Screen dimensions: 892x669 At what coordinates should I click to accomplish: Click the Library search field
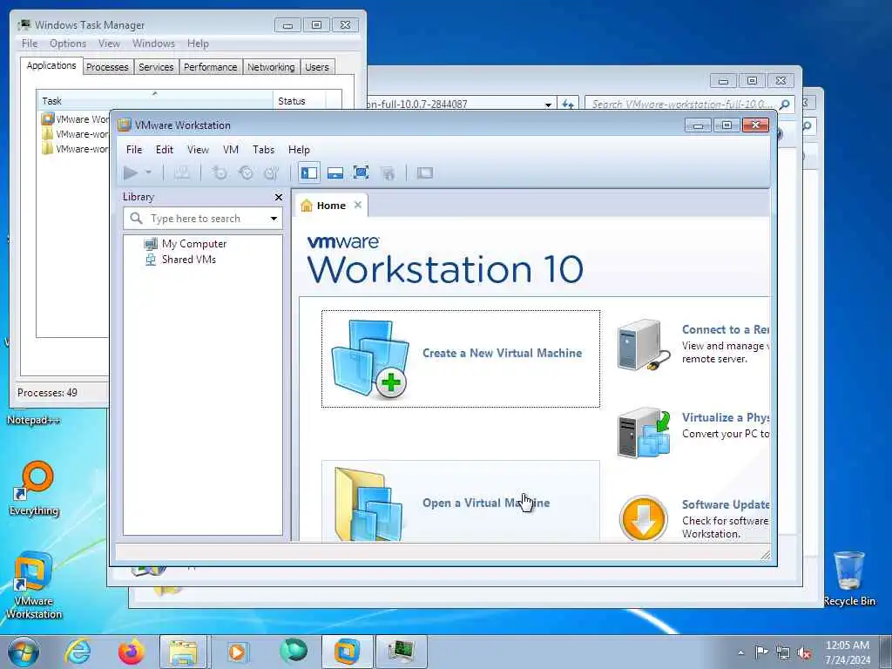coord(202,219)
